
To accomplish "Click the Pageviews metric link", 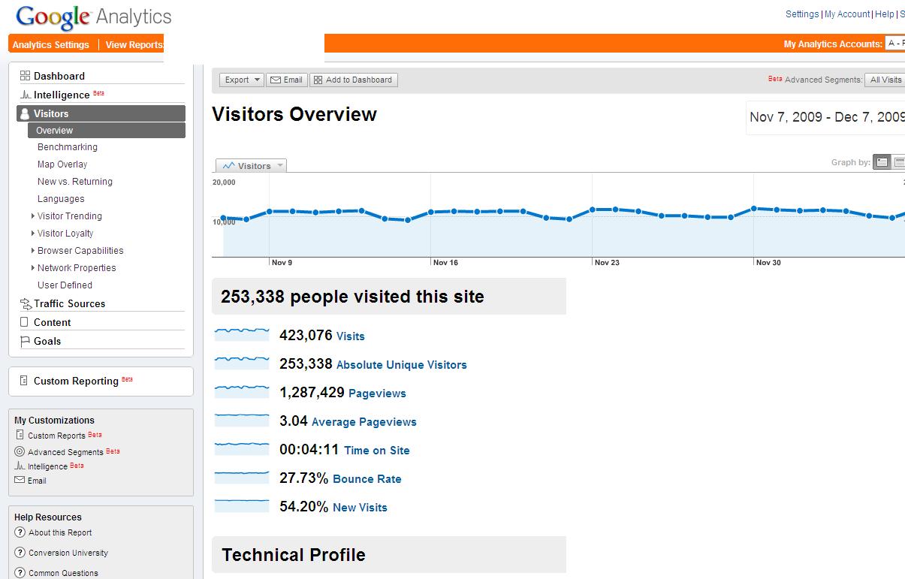I will [377, 394].
